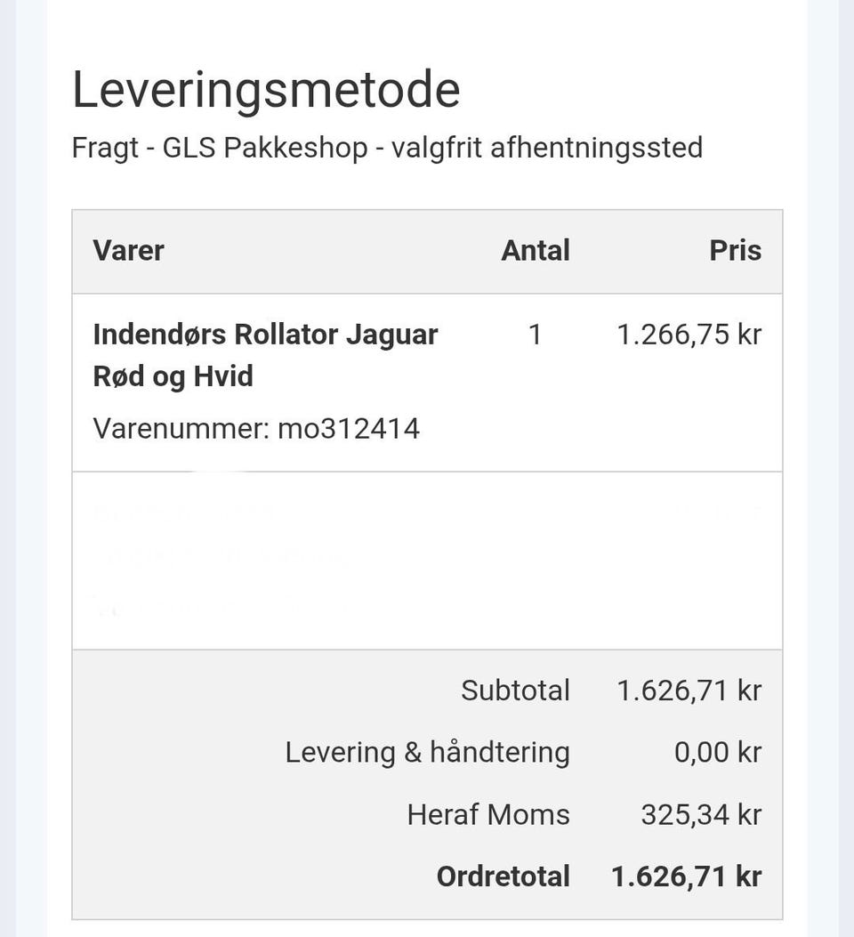Click the 325,34 kr VAT amount
854x937 pixels.
coord(701,815)
